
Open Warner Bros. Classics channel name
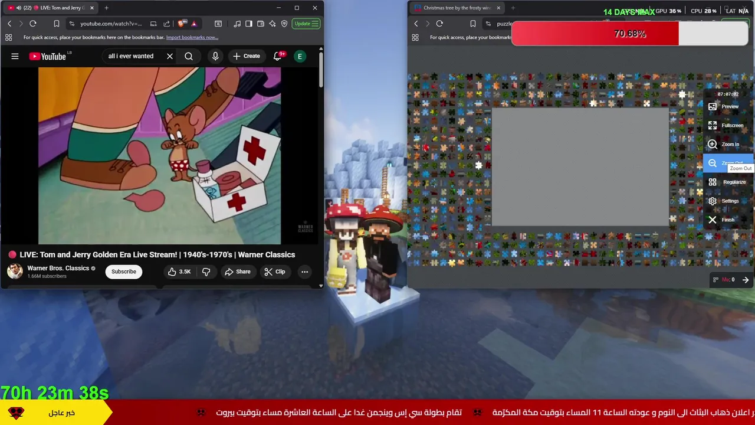58,268
